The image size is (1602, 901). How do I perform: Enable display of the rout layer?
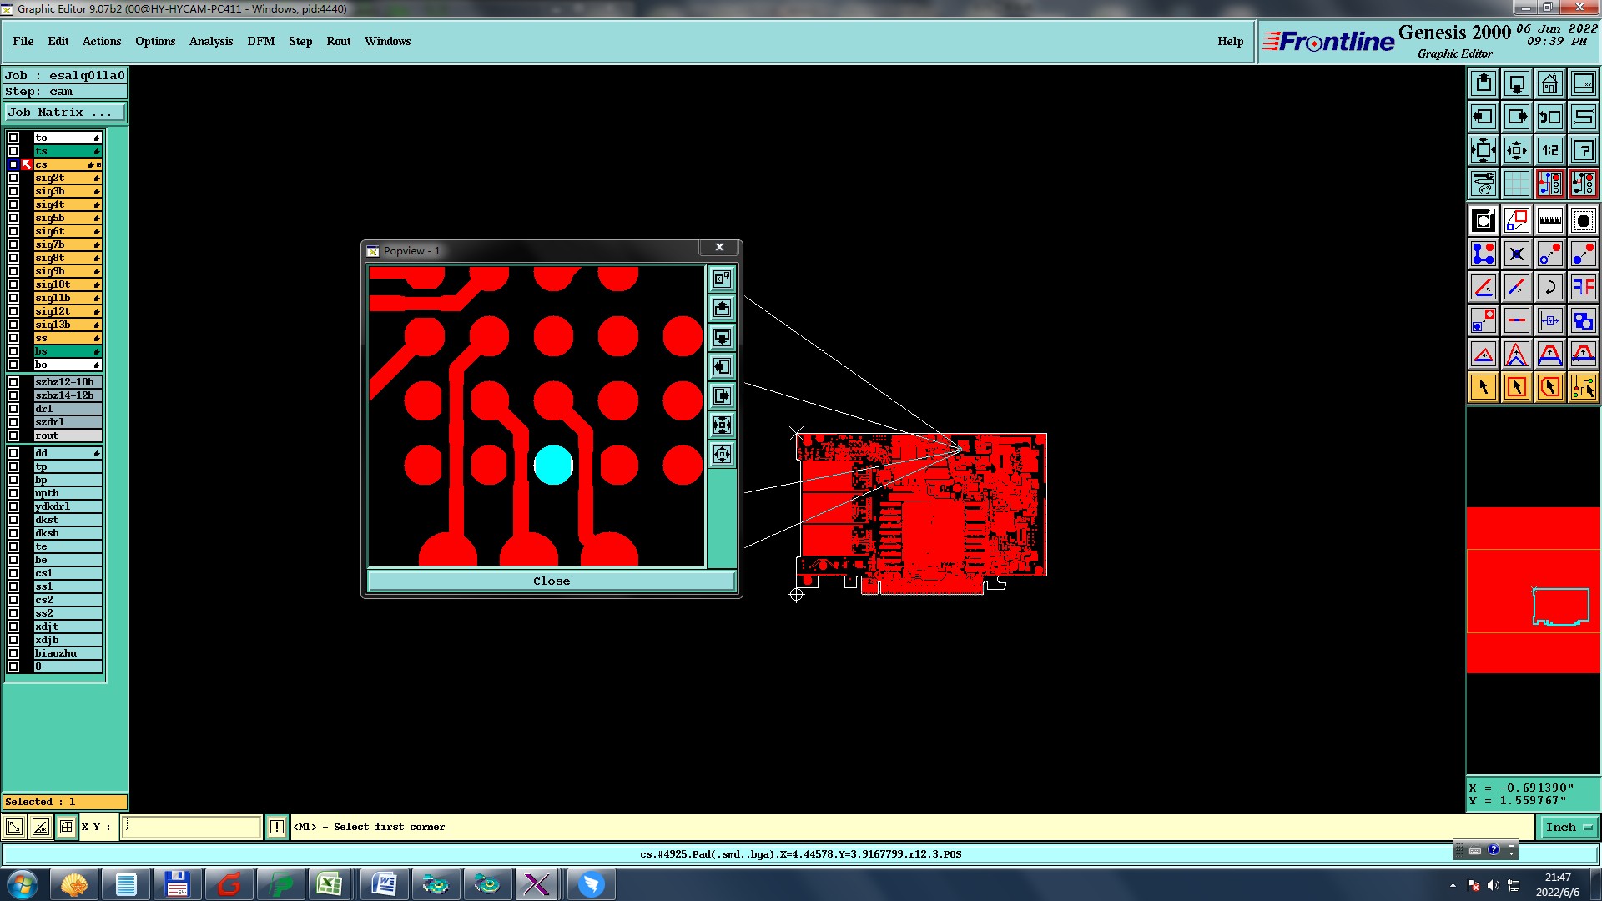pyautogui.click(x=13, y=435)
